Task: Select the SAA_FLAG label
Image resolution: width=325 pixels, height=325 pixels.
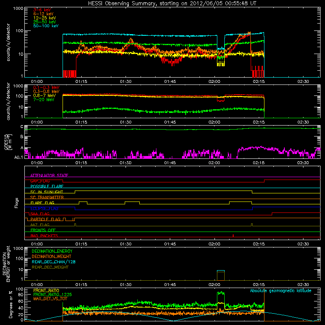Action: tap(39, 214)
